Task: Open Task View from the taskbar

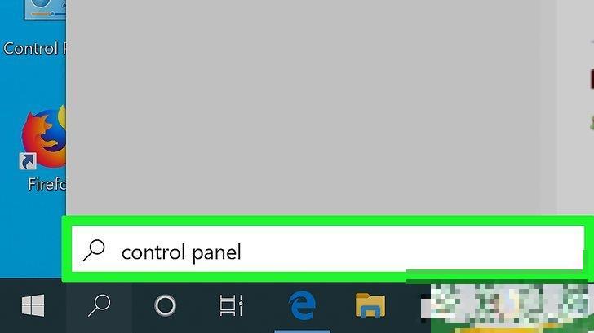Action: (x=231, y=305)
